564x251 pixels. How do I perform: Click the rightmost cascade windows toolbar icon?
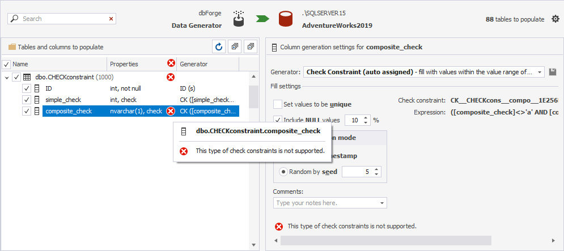(x=251, y=46)
